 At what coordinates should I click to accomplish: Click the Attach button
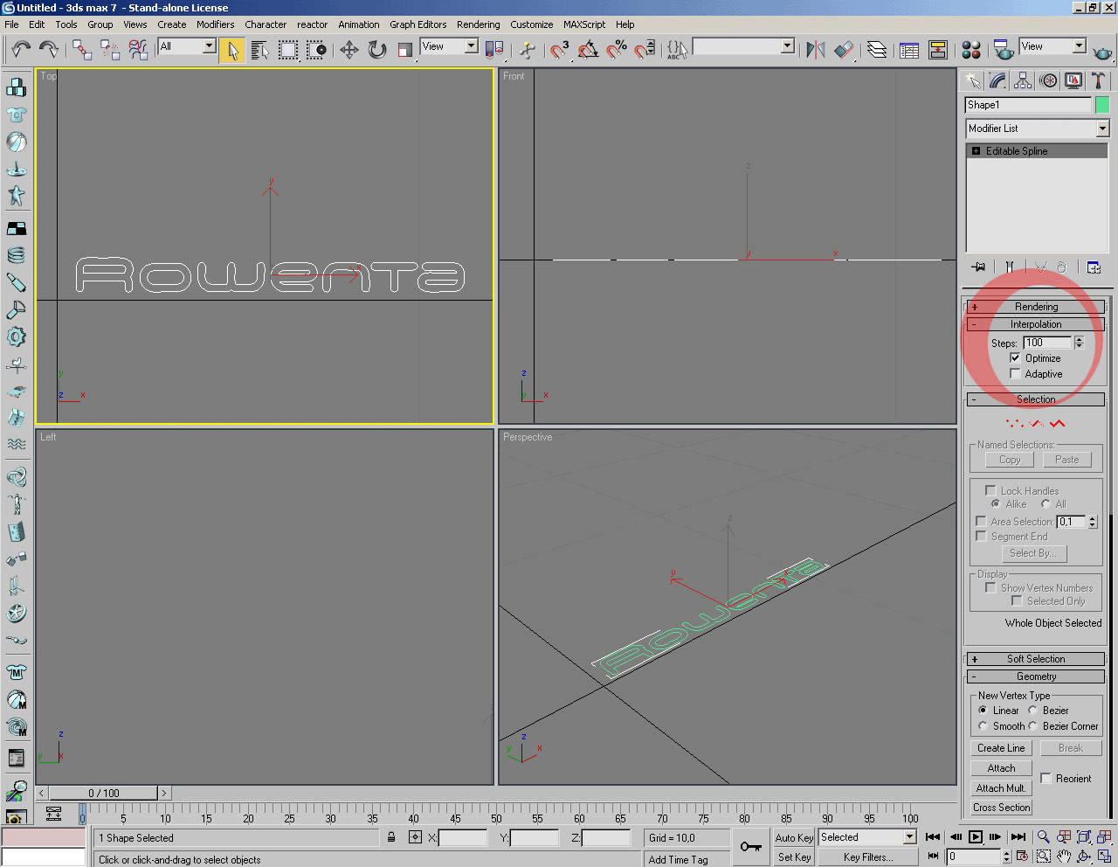coord(1001,768)
